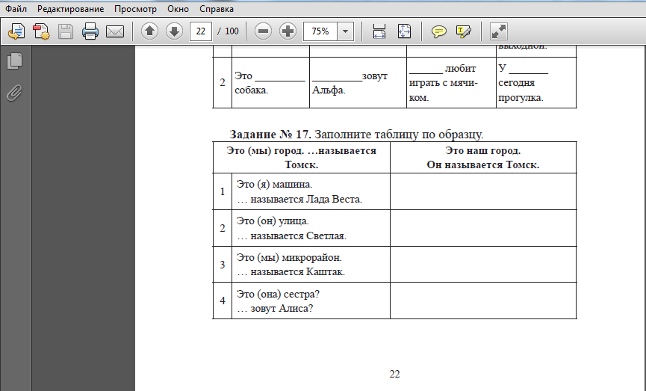Click the save floppy disk icon

click(66, 31)
